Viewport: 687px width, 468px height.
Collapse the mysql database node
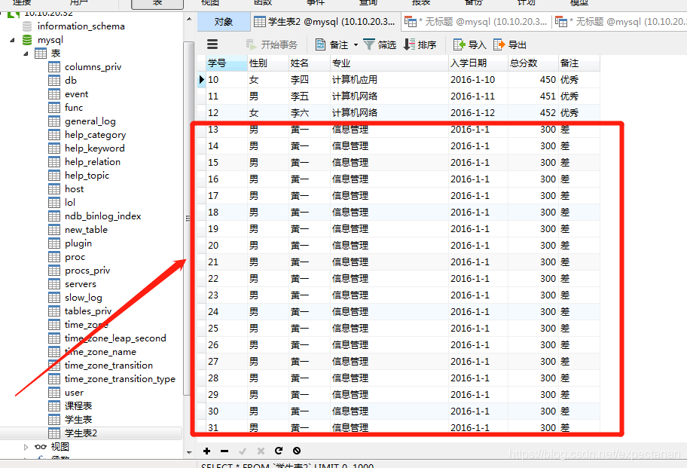coord(12,40)
